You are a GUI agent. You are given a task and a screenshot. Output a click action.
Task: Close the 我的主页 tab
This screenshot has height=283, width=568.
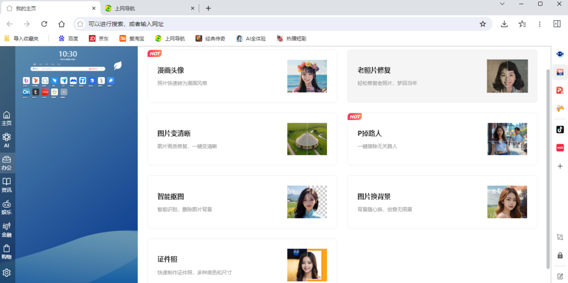(x=94, y=8)
